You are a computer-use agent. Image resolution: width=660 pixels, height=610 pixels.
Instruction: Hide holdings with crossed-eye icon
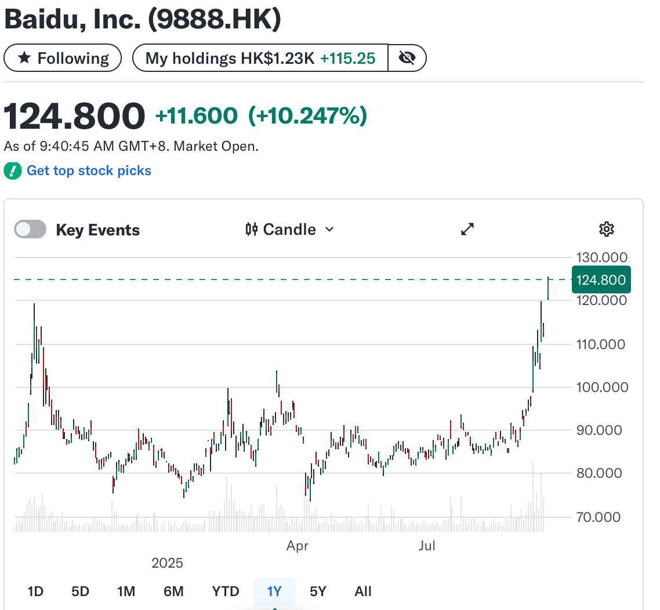click(x=407, y=58)
